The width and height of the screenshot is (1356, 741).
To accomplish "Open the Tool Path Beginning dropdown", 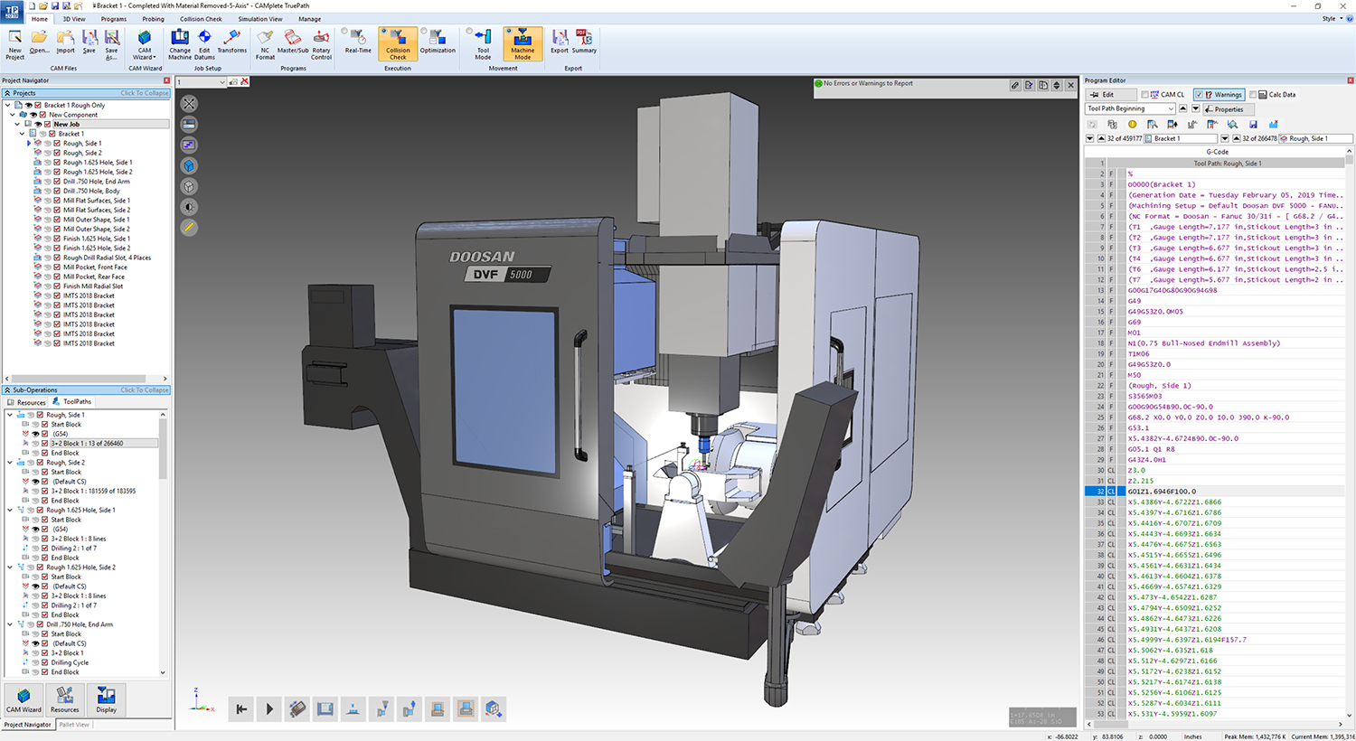I will [1130, 108].
